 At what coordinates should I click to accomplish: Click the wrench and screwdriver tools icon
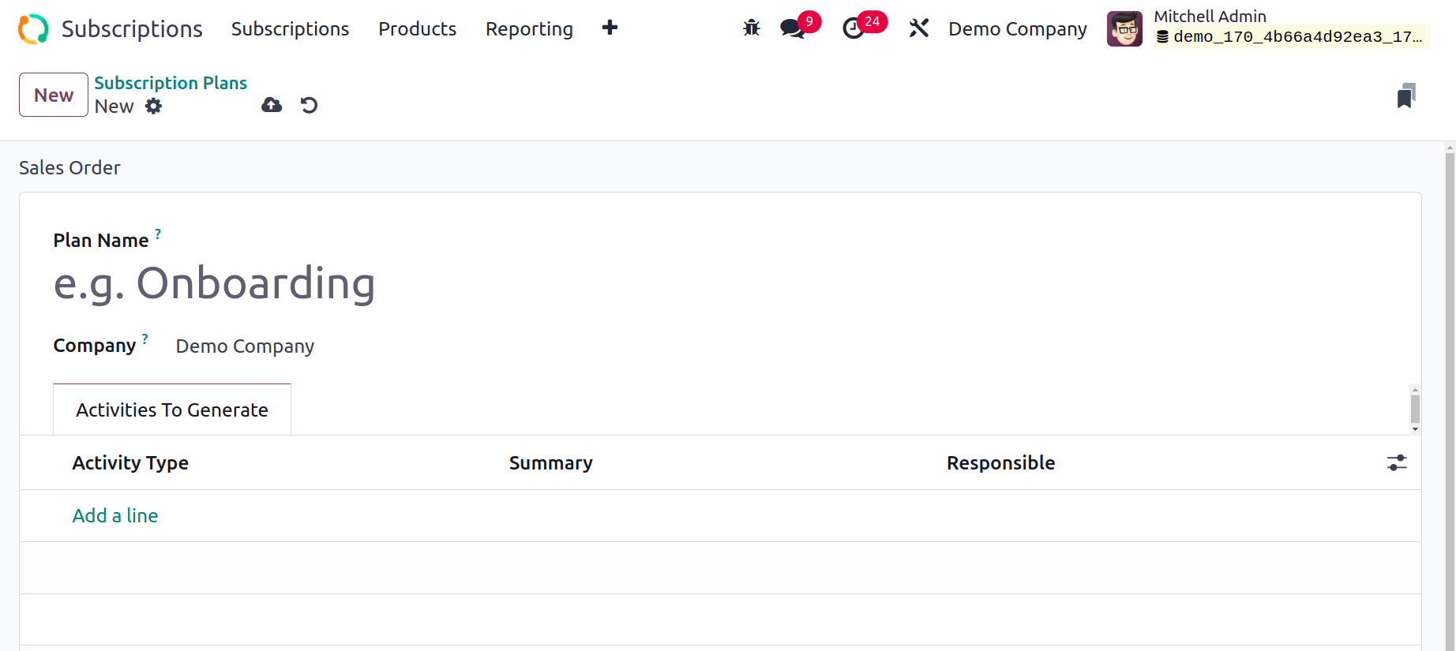pyautogui.click(x=918, y=28)
